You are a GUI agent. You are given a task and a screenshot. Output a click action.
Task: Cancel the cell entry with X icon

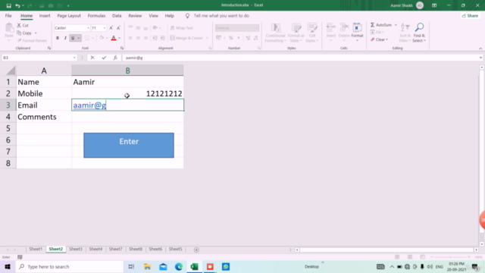pyautogui.click(x=92, y=58)
